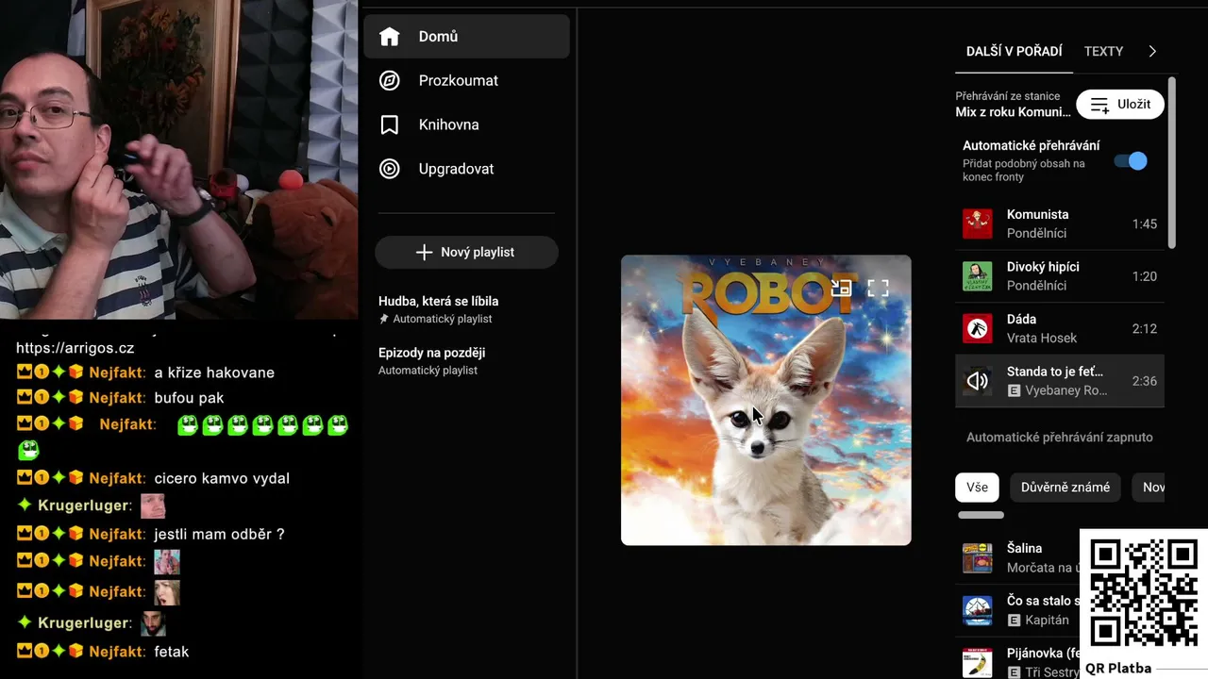Play the Komunista track title
The height and width of the screenshot is (679, 1208).
click(x=1038, y=215)
